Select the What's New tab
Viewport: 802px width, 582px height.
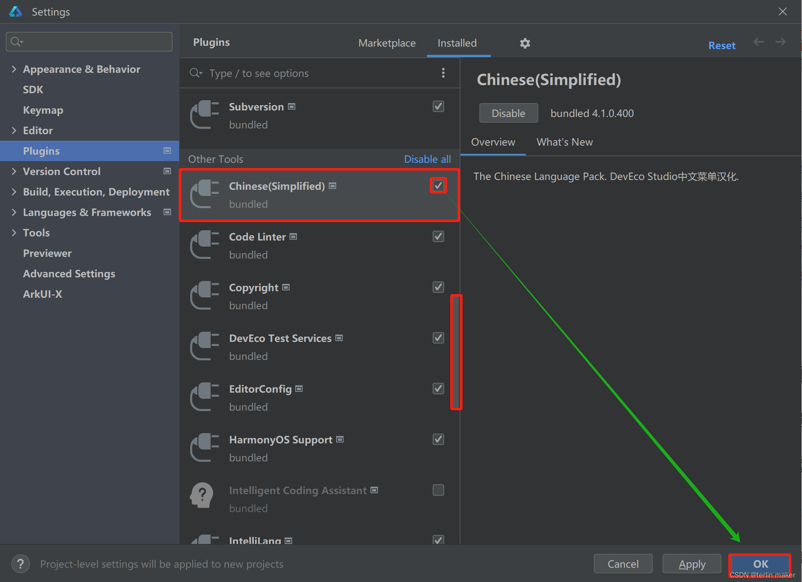[564, 141]
